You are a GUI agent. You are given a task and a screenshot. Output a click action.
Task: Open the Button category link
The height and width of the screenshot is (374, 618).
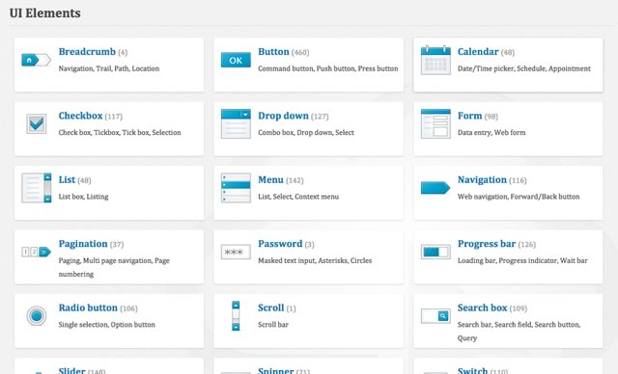click(x=273, y=51)
